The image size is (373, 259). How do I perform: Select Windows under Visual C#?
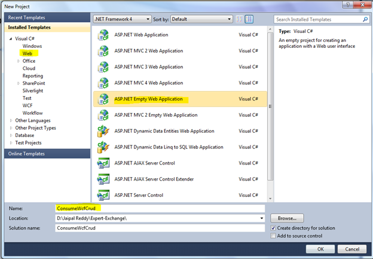coord(32,46)
